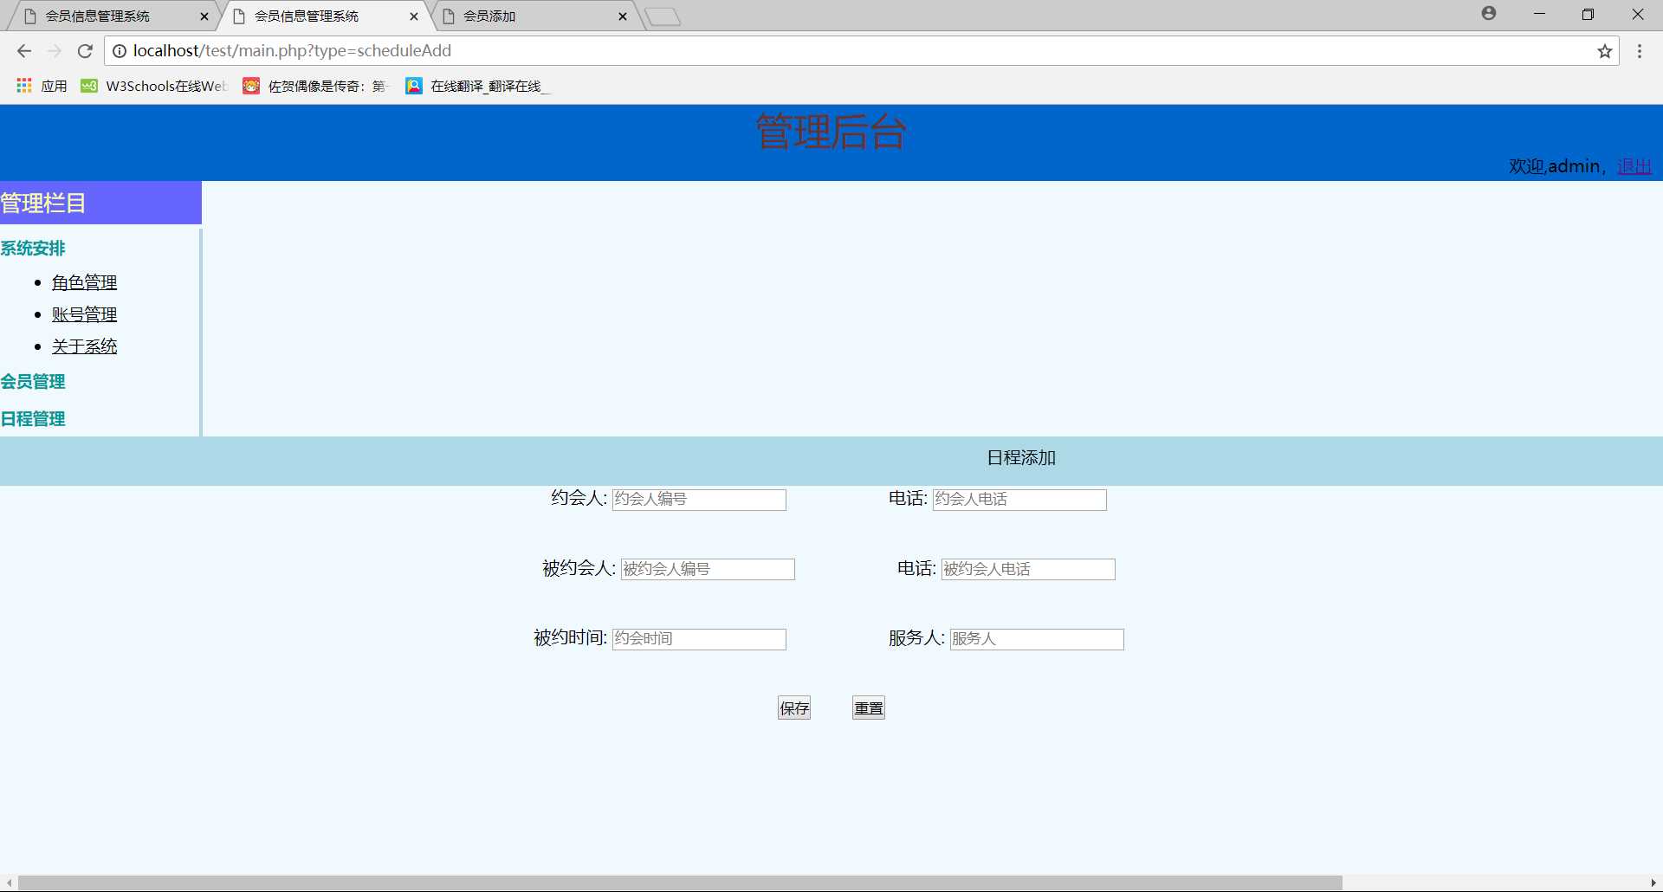This screenshot has width=1663, height=892.
Task: Click the scrollbar left arrow
Action: point(9,883)
